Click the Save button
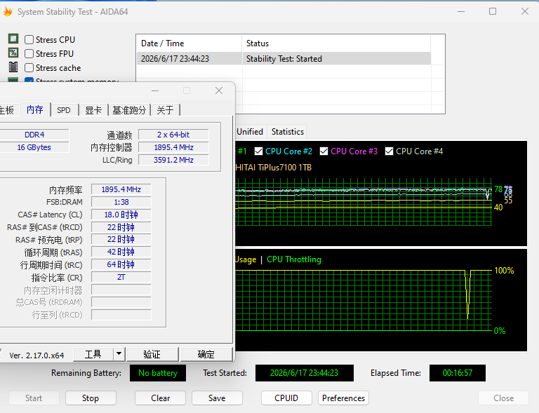This screenshot has width=539, height=413. pos(217,398)
